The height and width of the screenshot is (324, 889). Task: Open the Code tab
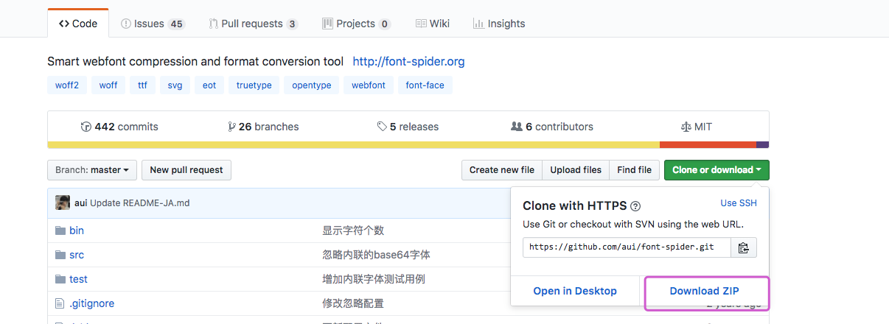click(x=78, y=24)
